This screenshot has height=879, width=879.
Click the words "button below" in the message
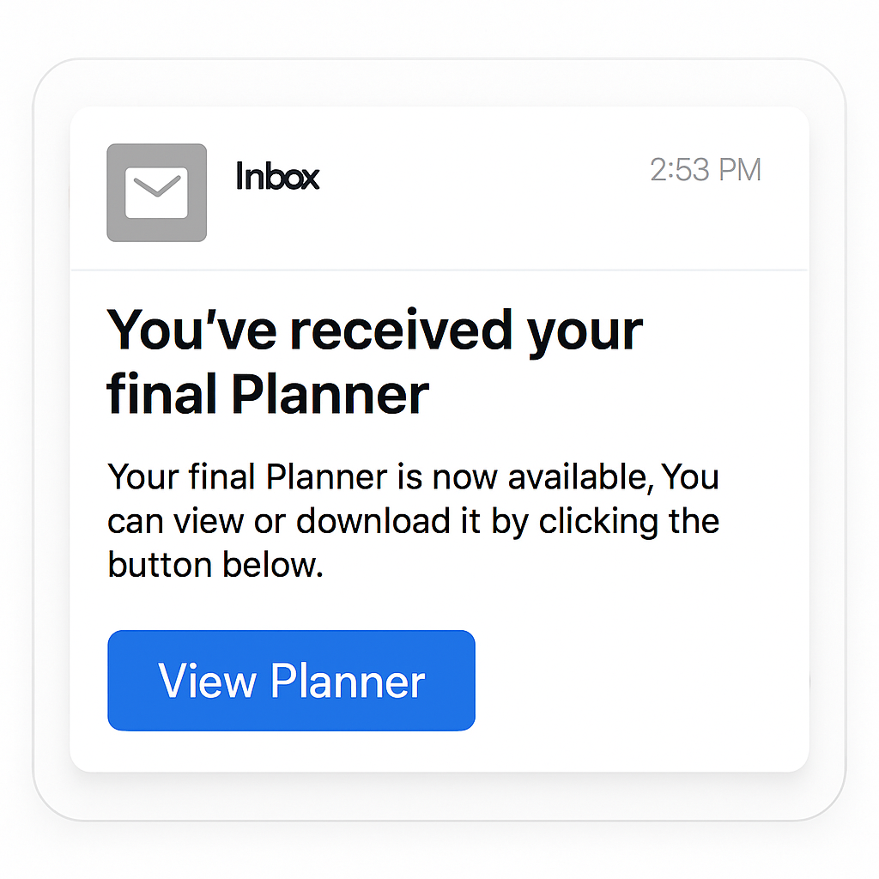click(214, 566)
